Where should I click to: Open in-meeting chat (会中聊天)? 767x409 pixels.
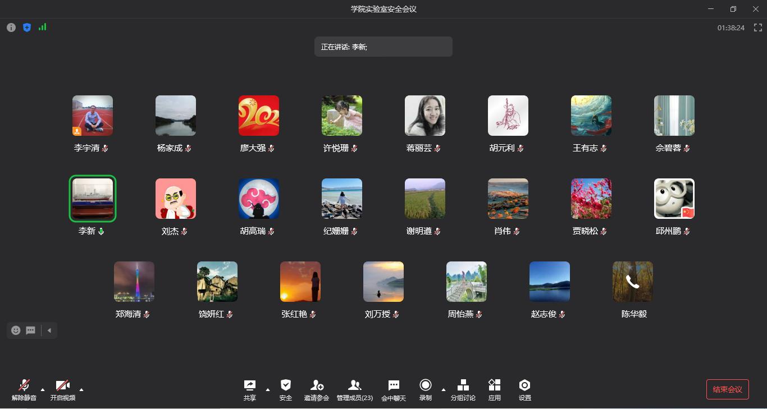[394, 390]
